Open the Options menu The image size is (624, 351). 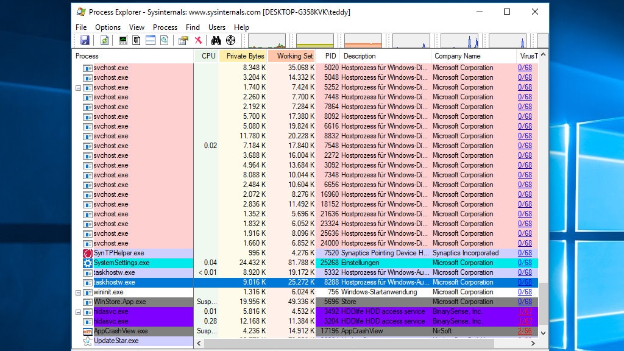tap(108, 27)
